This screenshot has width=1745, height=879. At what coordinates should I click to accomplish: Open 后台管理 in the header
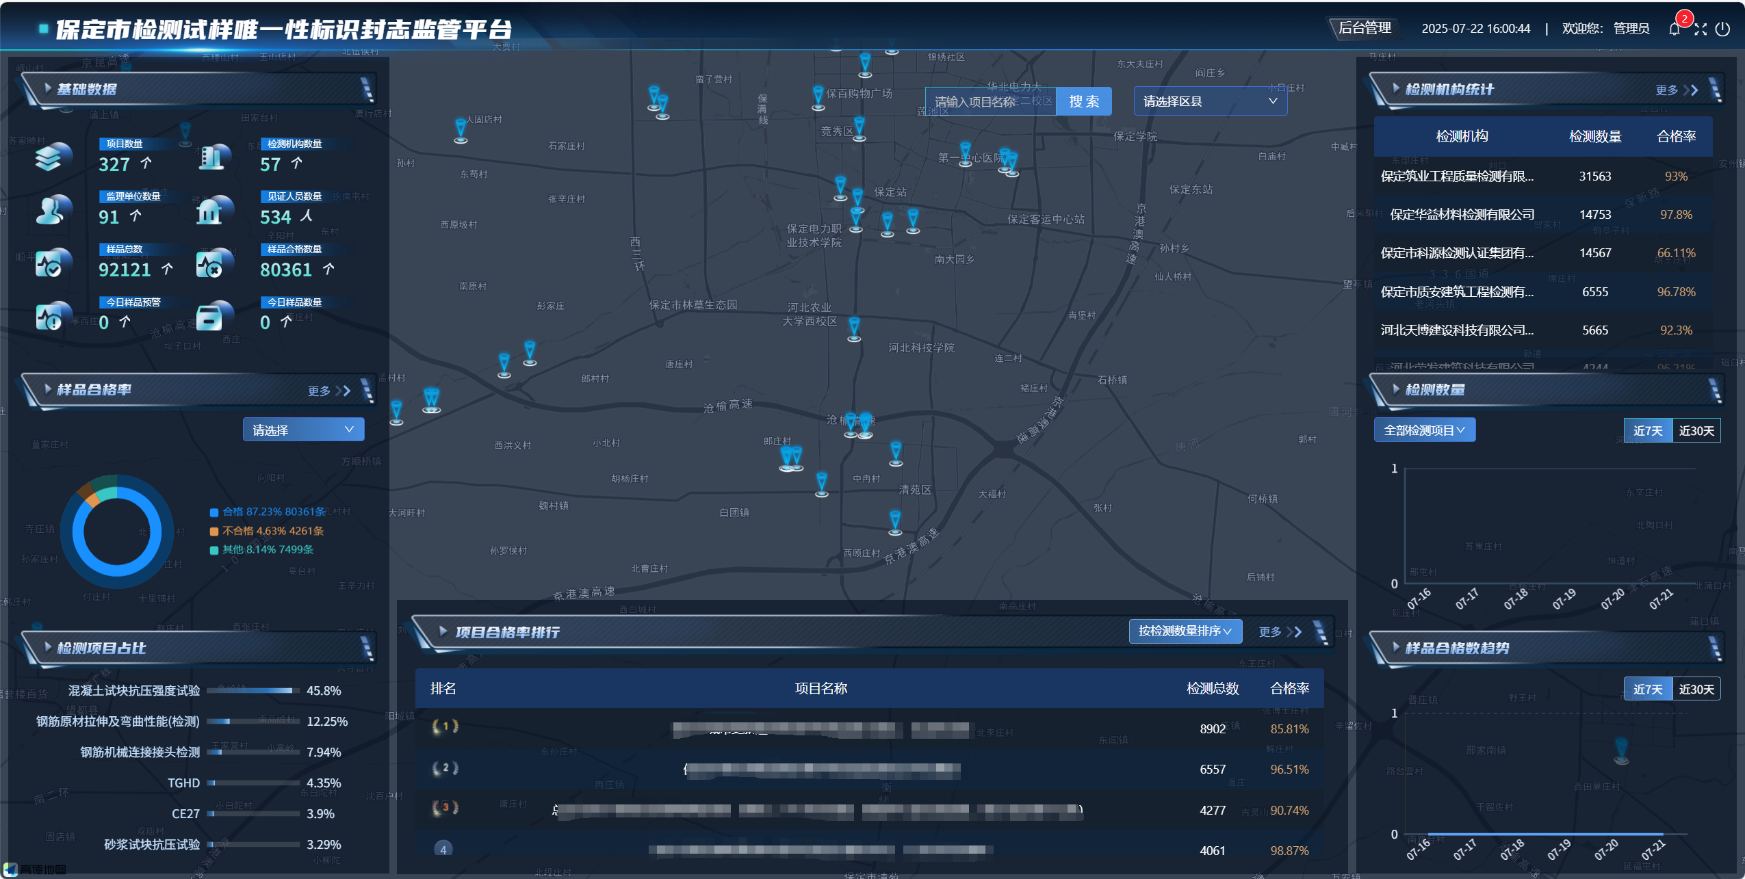click(1364, 28)
